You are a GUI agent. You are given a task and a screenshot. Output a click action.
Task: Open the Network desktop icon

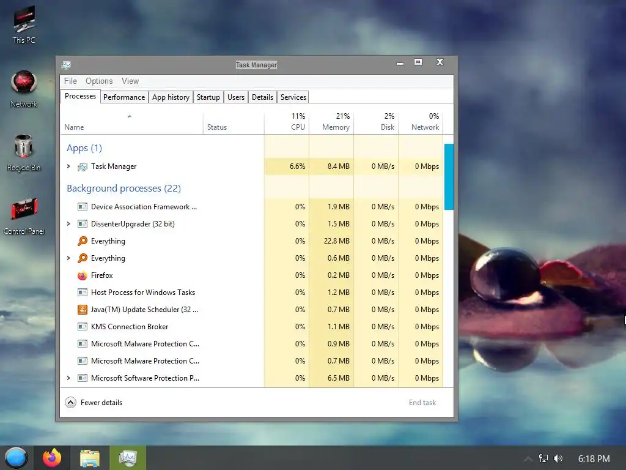click(x=24, y=89)
